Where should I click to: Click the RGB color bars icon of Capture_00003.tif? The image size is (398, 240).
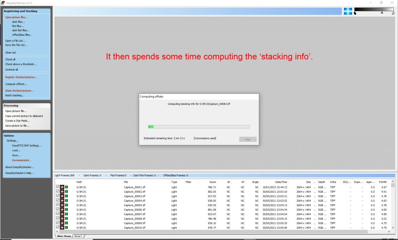[x=66, y=196]
